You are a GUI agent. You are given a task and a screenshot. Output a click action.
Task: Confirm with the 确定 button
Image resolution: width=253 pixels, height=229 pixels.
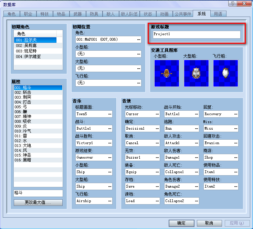181,223
